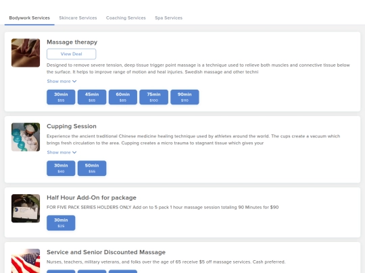Open the American flag thumbnail image
Screen dimensions: 365x273
tap(26, 261)
